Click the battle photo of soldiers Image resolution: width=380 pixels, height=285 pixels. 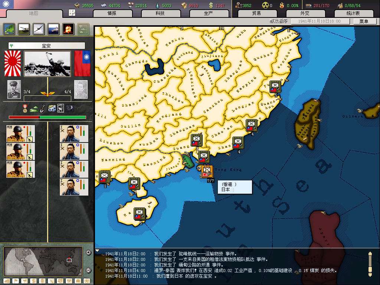tap(47, 64)
